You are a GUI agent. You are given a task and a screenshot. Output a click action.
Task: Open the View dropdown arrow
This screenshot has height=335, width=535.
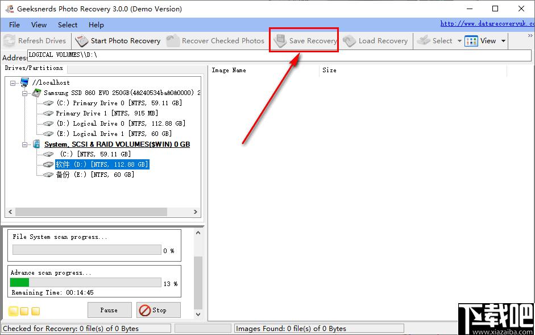coord(503,41)
